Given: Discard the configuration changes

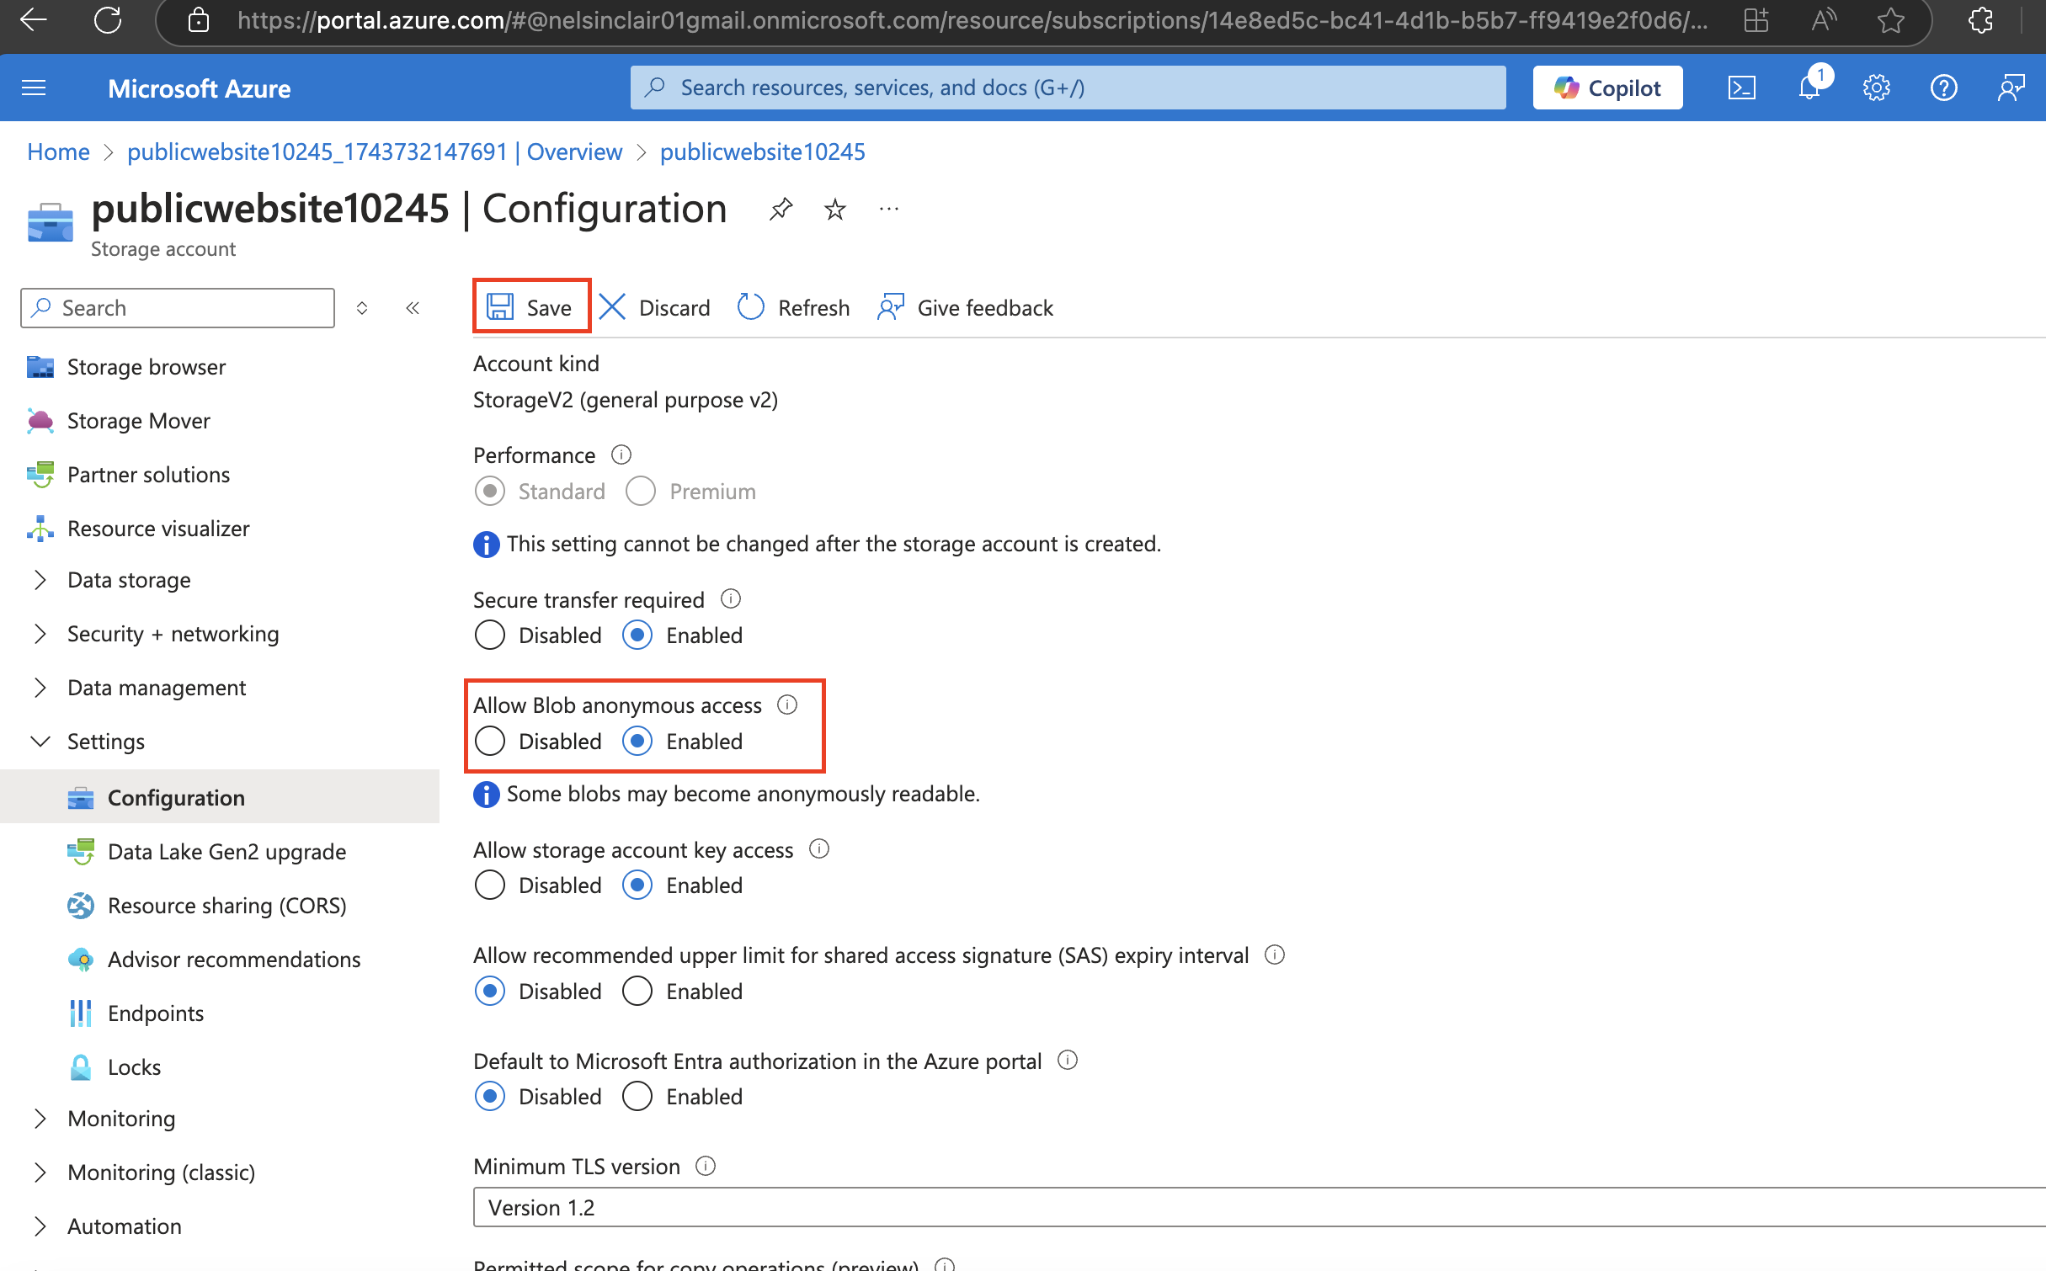Looking at the screenshot, I should [x=655, y=307].
